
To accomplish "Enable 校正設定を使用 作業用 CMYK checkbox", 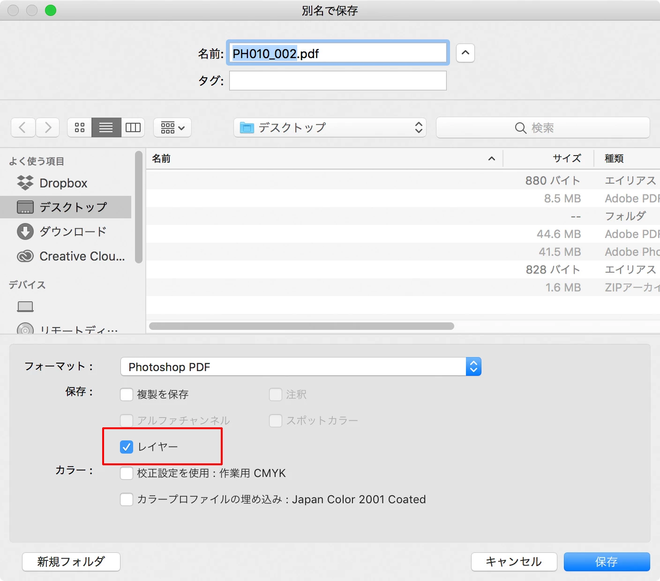I will (x=127, y=473).
